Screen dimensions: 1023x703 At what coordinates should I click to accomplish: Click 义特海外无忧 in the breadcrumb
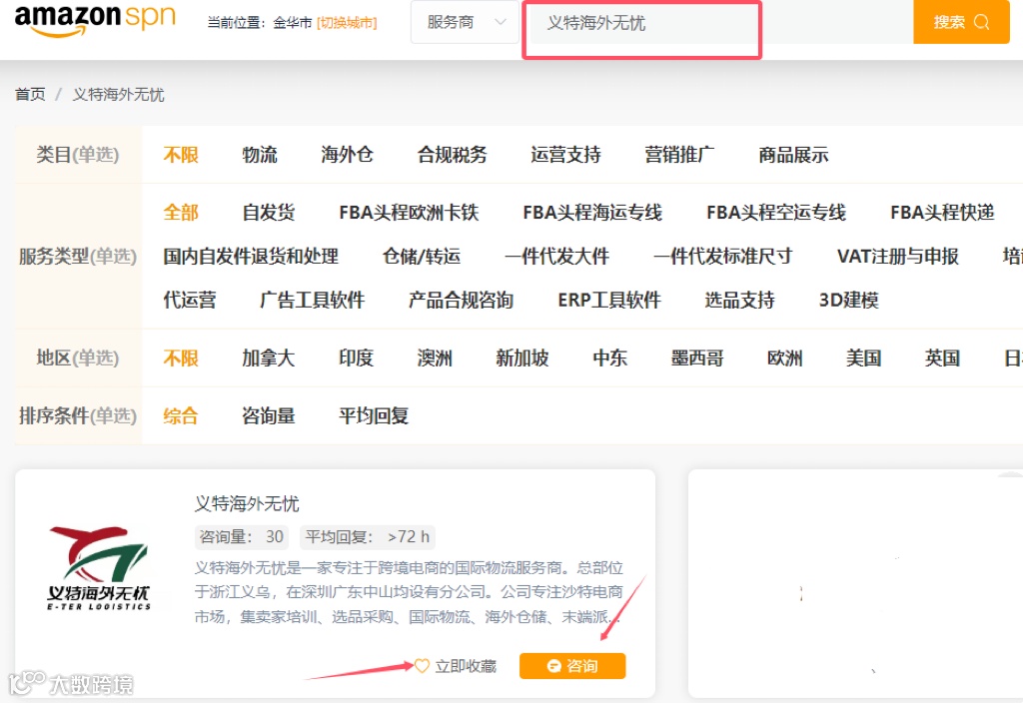point(118,95)
